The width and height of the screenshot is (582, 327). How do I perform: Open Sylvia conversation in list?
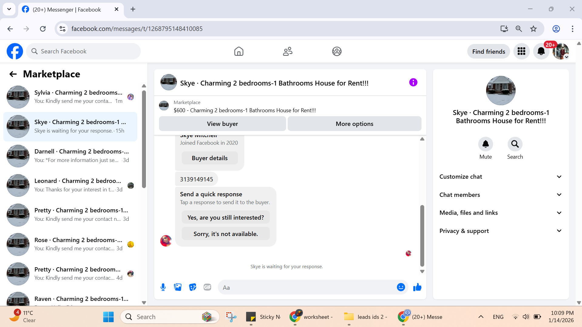click(70, 97)
